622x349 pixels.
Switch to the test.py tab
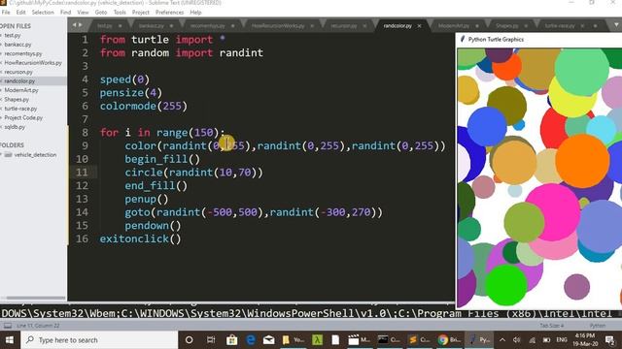tap(105, 26)
